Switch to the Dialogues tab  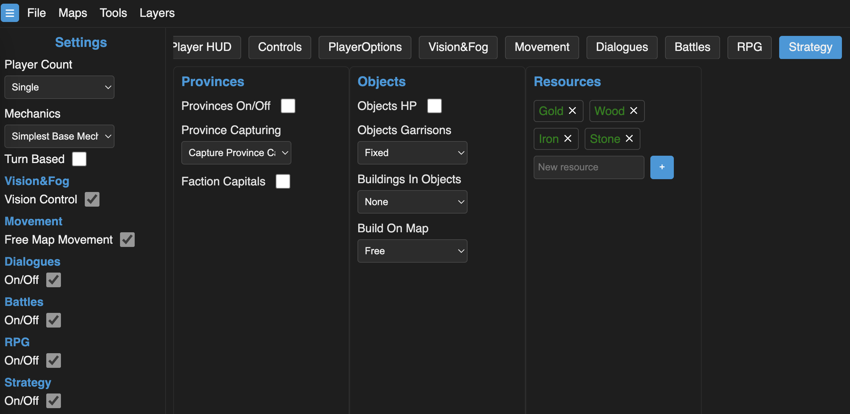click(622, 47)
